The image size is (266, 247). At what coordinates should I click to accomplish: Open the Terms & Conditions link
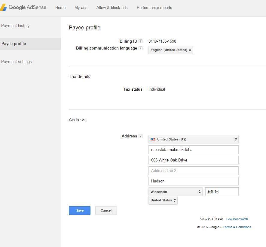(237, 227)
